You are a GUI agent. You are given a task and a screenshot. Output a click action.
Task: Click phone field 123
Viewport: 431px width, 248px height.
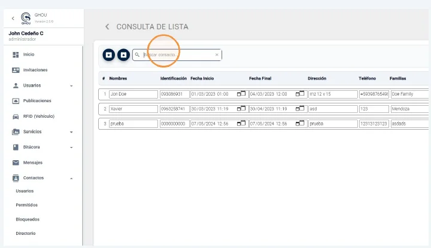(x=374, y=109)
